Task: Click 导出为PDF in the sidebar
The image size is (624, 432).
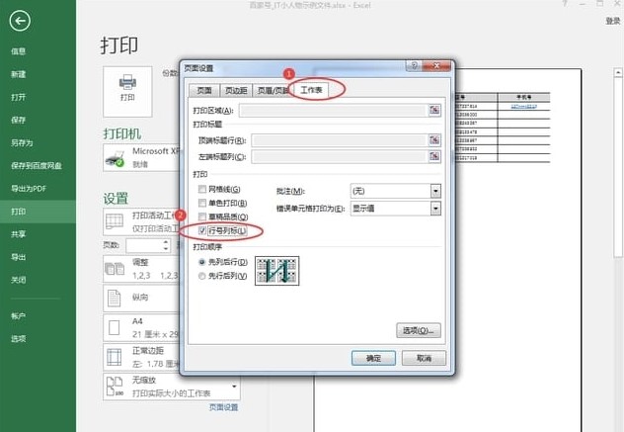Action: tap(29, 188)
